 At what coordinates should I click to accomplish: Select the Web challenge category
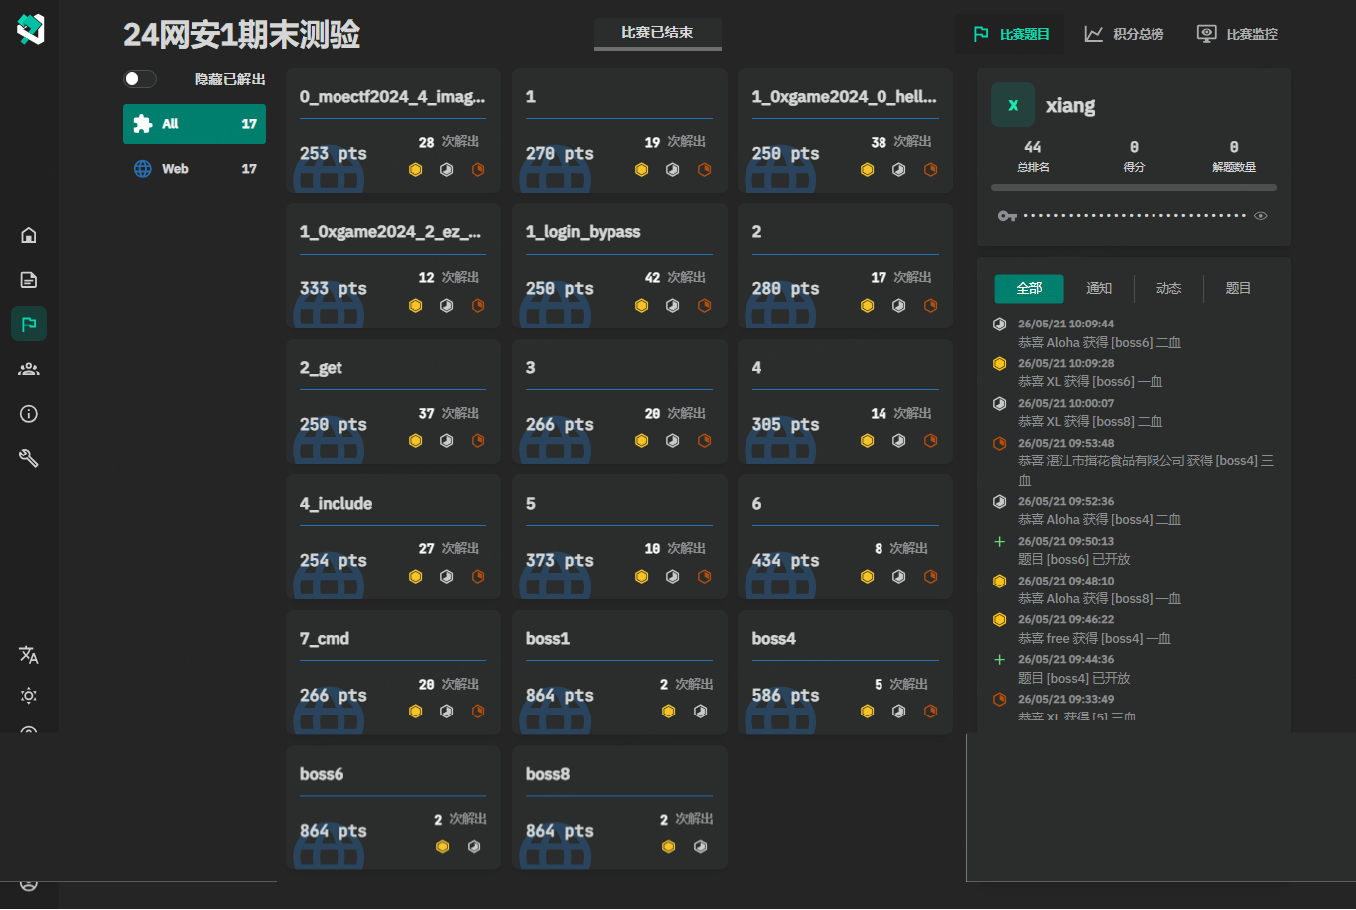pyautogui.click(x=195, y=169)
